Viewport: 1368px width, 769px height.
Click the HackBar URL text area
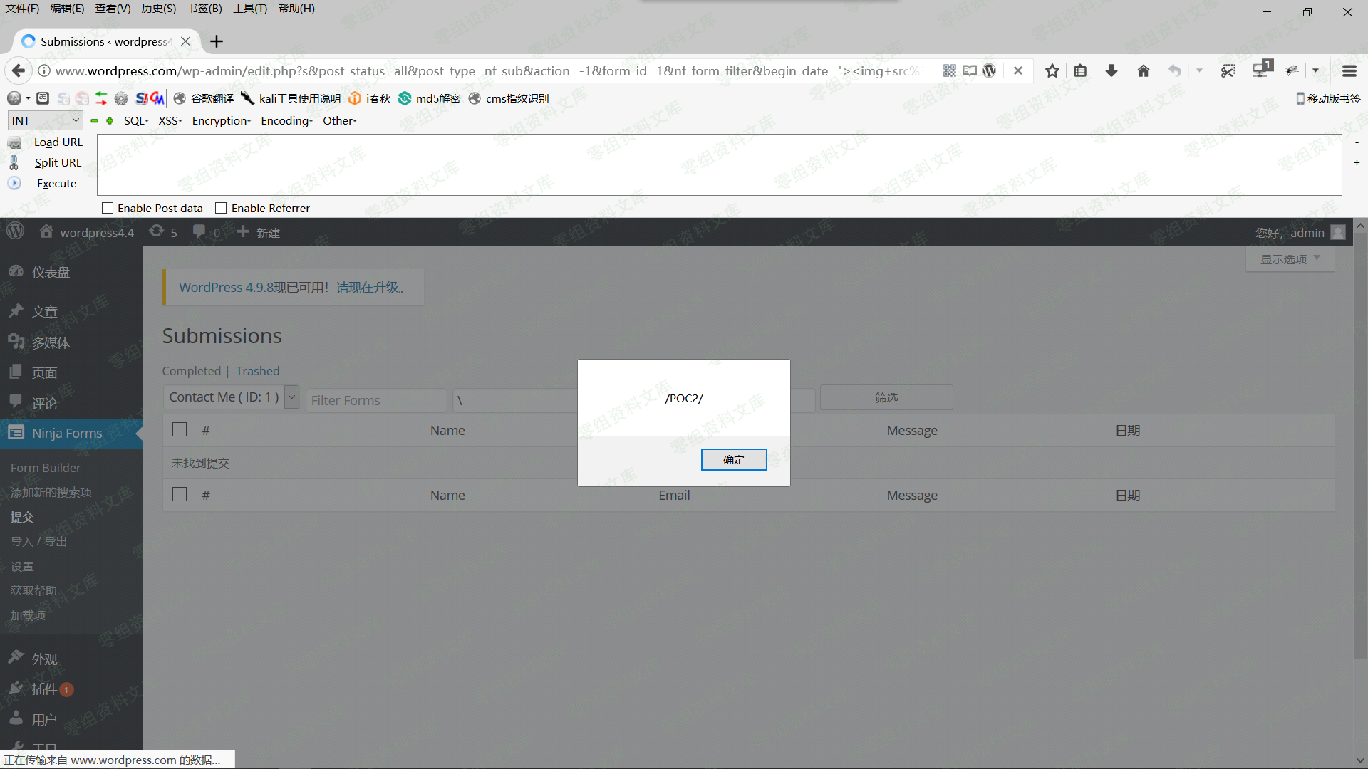click(718, 164)
